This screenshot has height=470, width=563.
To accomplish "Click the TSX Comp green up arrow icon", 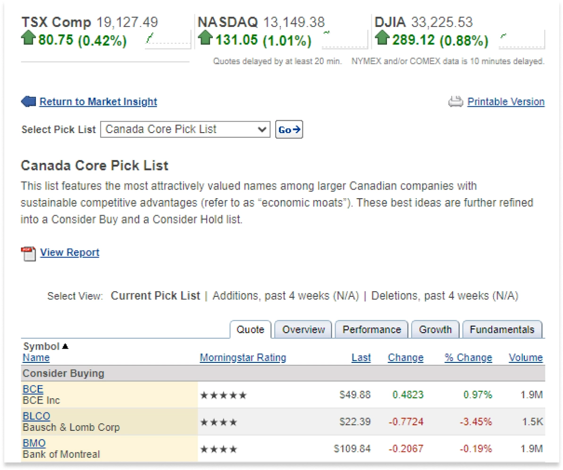I will coord(28,38).
